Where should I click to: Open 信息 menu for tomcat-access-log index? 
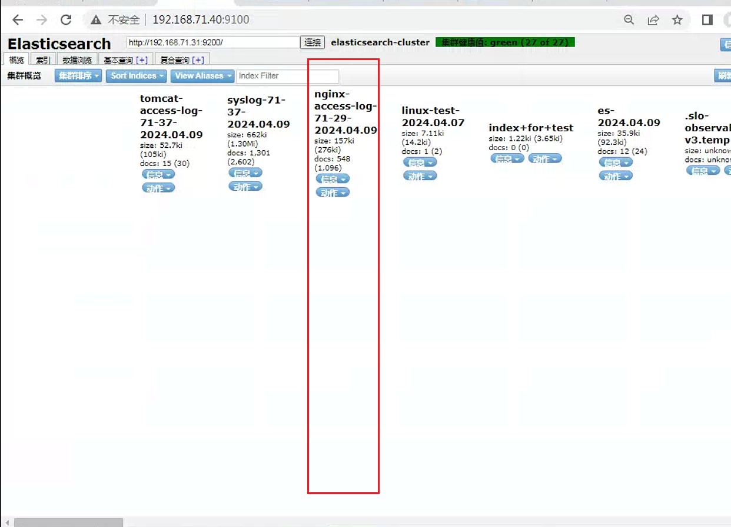[158, 174]
